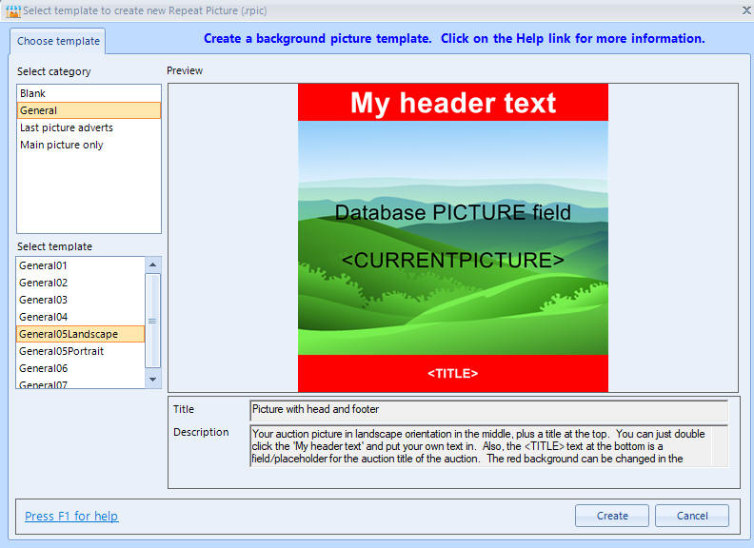The height and width of the screenshot is (548, 754).
Task: Choose the General04 template
Action: (80, 317)
